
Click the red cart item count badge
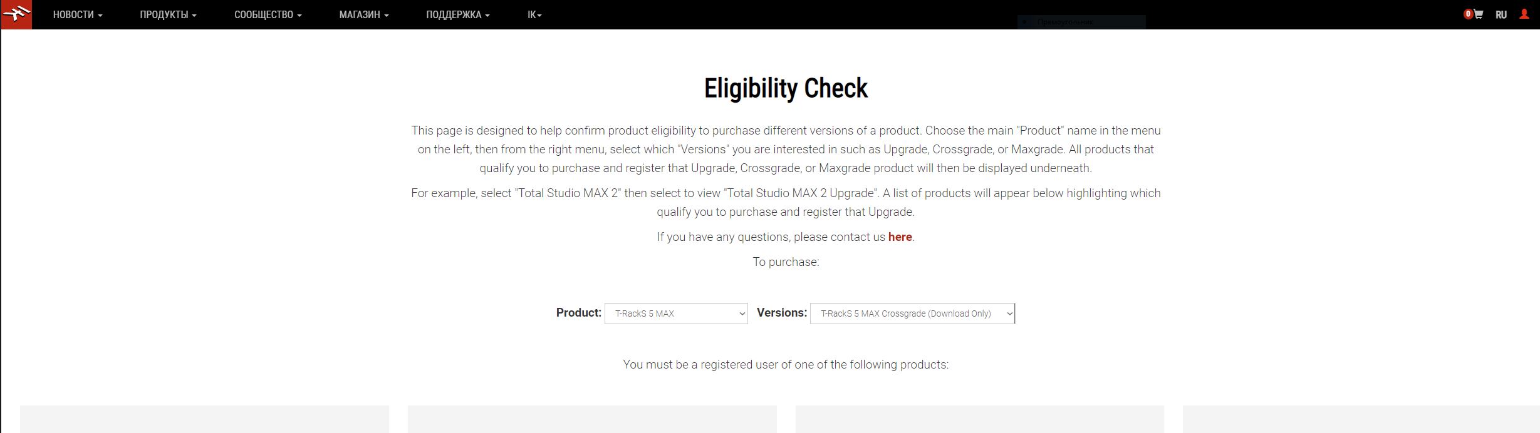(x=1468, y=14)
